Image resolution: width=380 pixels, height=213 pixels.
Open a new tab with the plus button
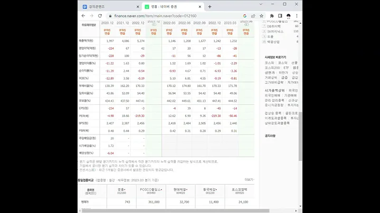pos(210,7)
